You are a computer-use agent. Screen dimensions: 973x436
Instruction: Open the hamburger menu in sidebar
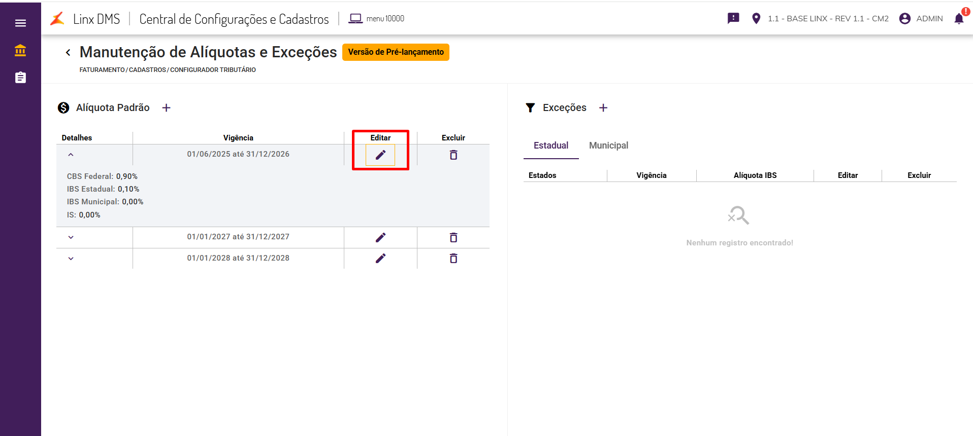click(20, 23)
